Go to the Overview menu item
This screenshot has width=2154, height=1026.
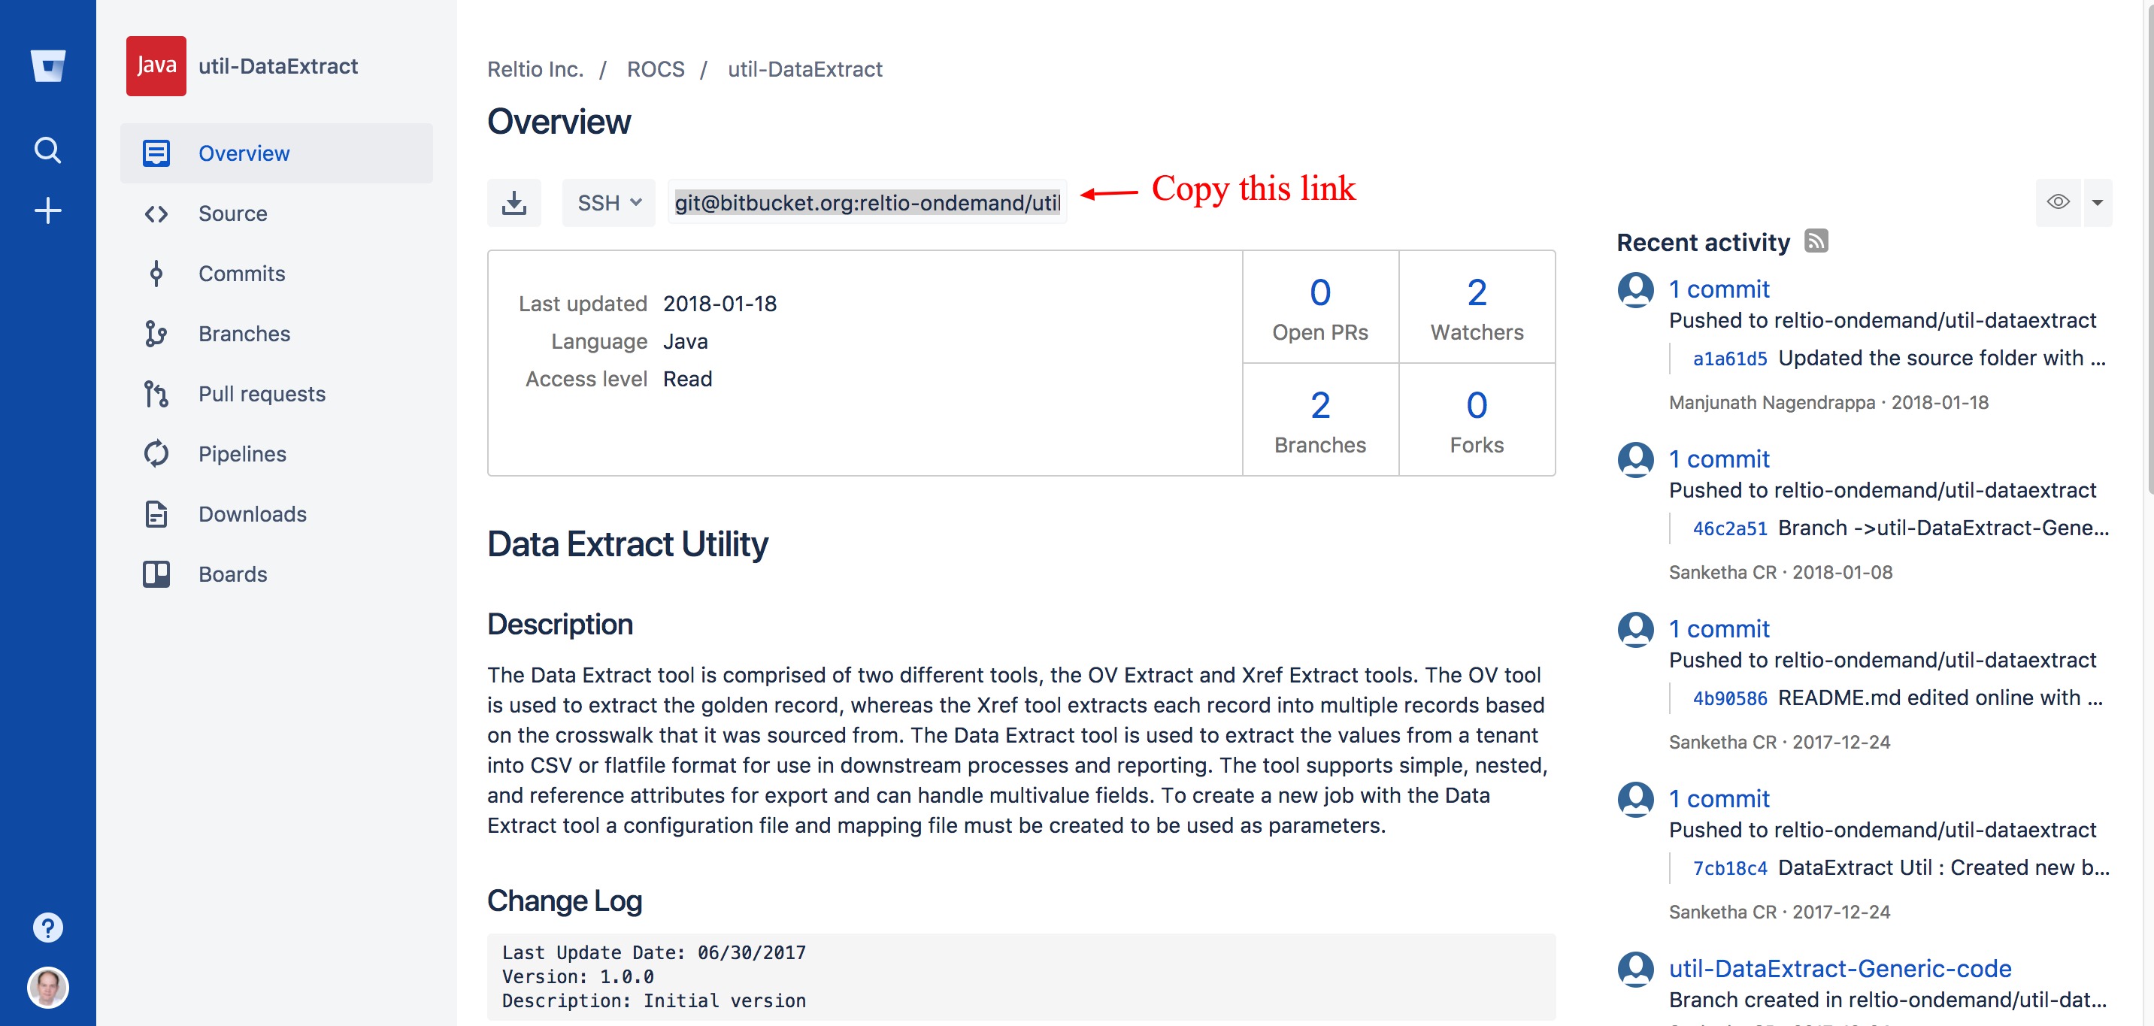277,153
